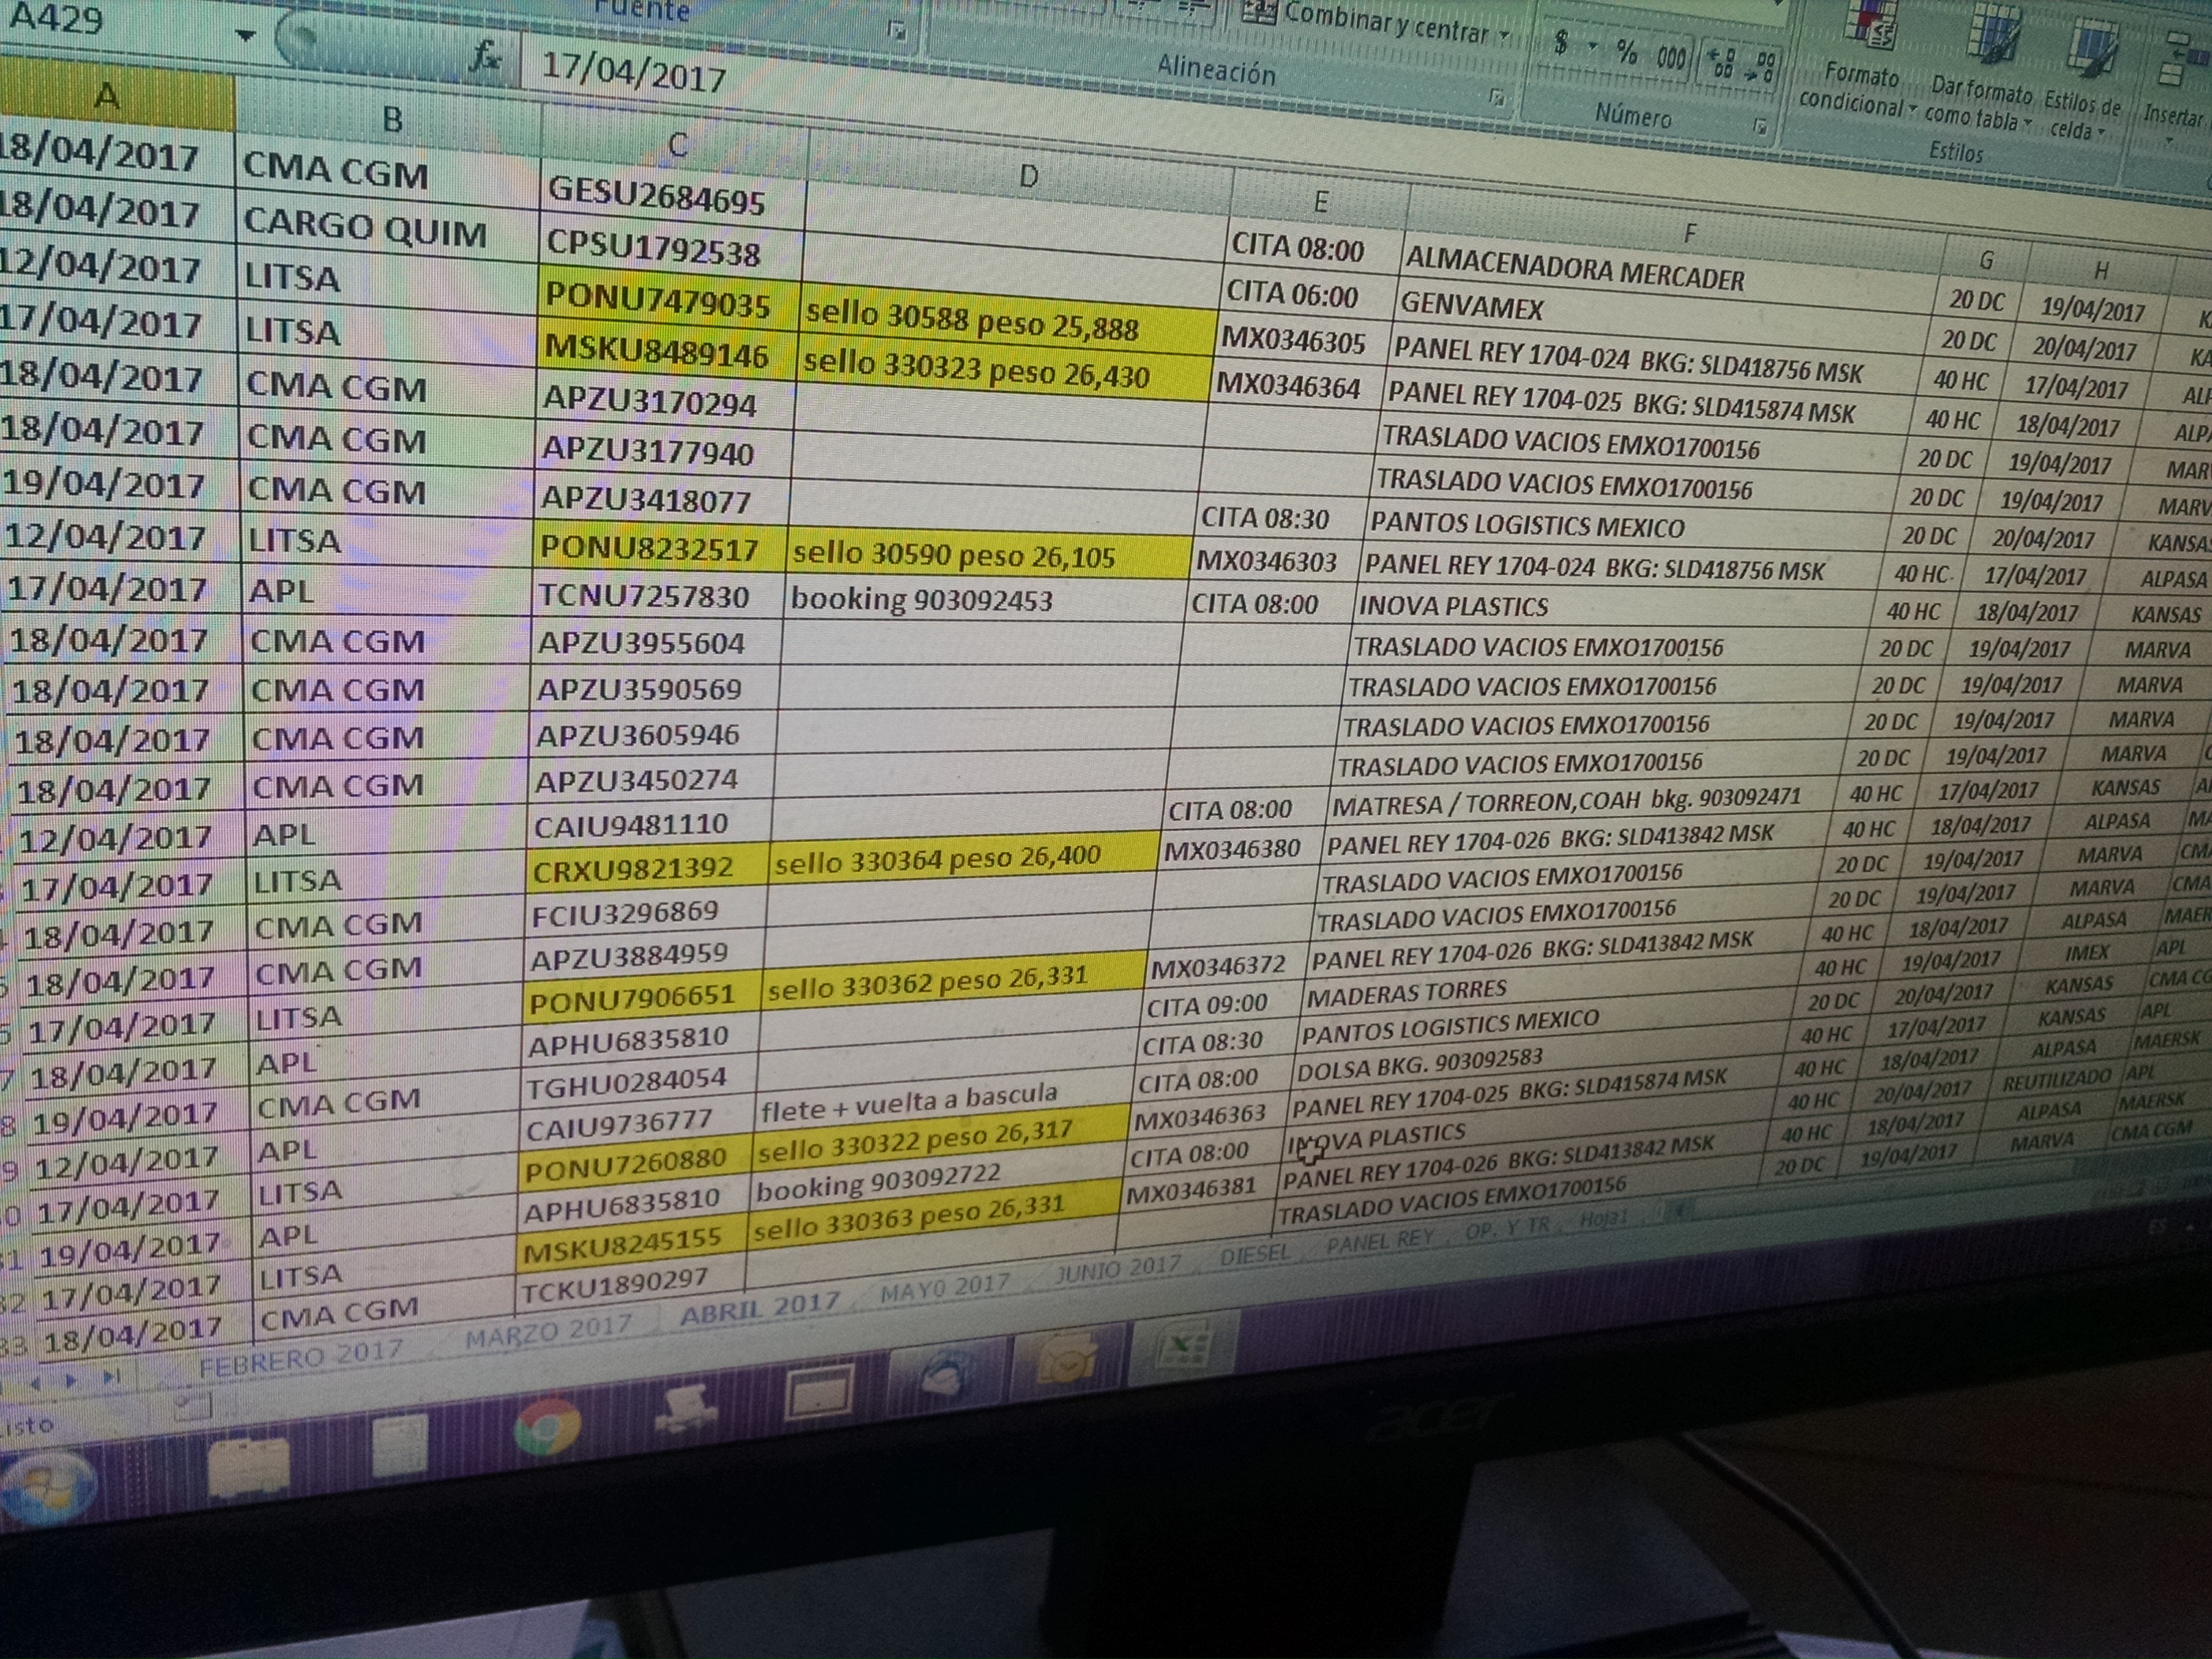
Task: Click the Windows Start orb
Action: point(45,1489)
